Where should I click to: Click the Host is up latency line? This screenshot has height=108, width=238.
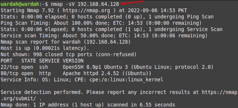point(45,48)
